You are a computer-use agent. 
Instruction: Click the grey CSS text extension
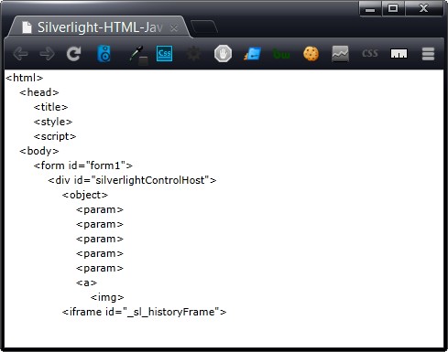pyautogui.click(x=370, y=54)
